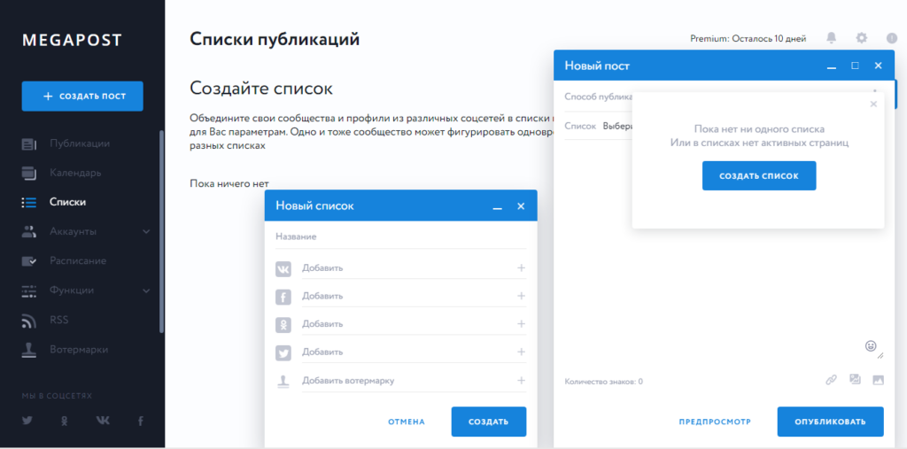
Task: Click the Создать пост button
Action: 82,96
